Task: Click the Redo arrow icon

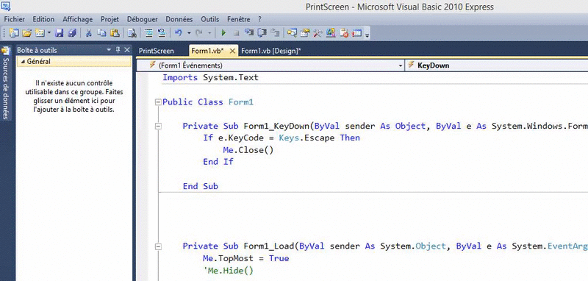Action: click(x=199, y=33)
